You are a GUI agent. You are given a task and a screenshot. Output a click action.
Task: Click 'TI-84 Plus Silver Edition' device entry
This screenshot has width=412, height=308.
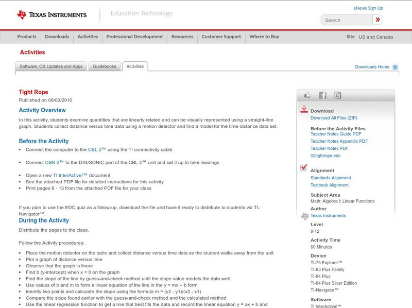point(334,283)
